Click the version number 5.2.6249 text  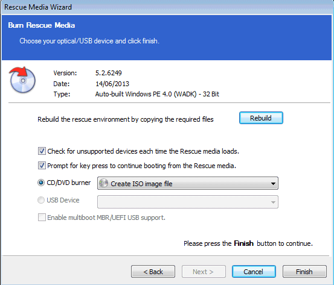point(109,73)
